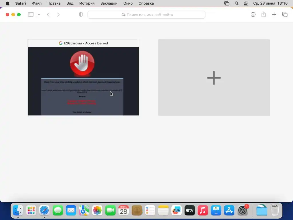Go forward with the forward arrow
The image size is (293, 220).
(x=58, y=15)
